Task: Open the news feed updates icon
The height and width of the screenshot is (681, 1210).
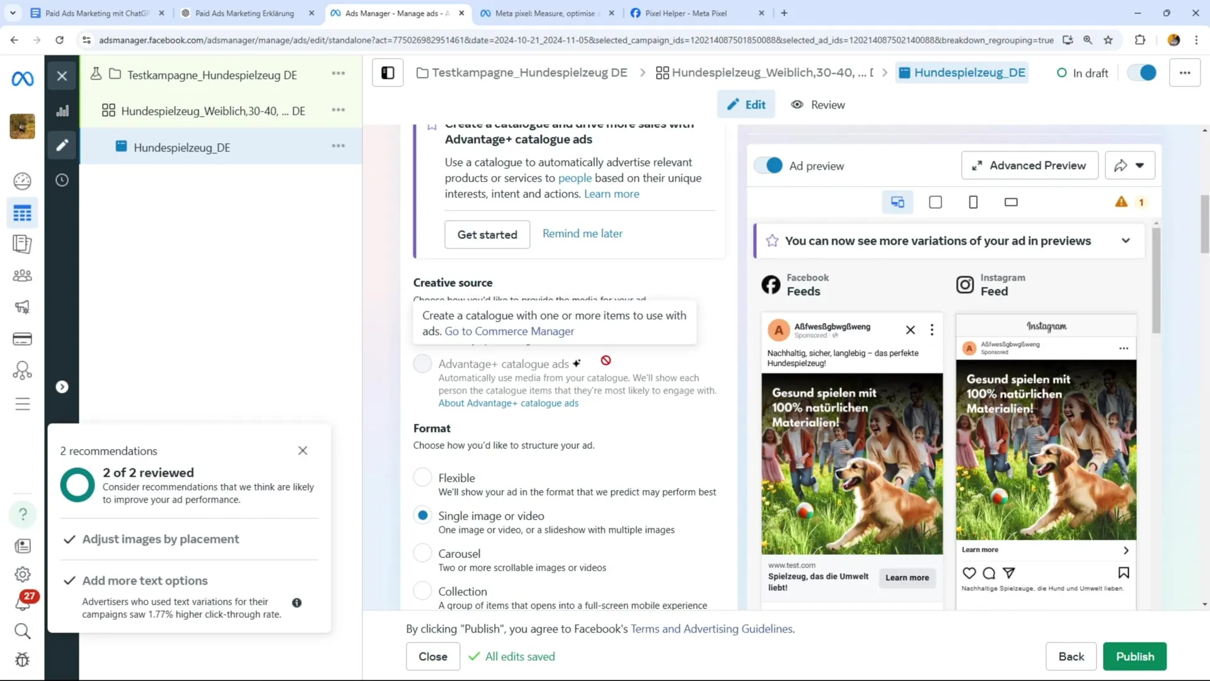Action: [23, 546]
